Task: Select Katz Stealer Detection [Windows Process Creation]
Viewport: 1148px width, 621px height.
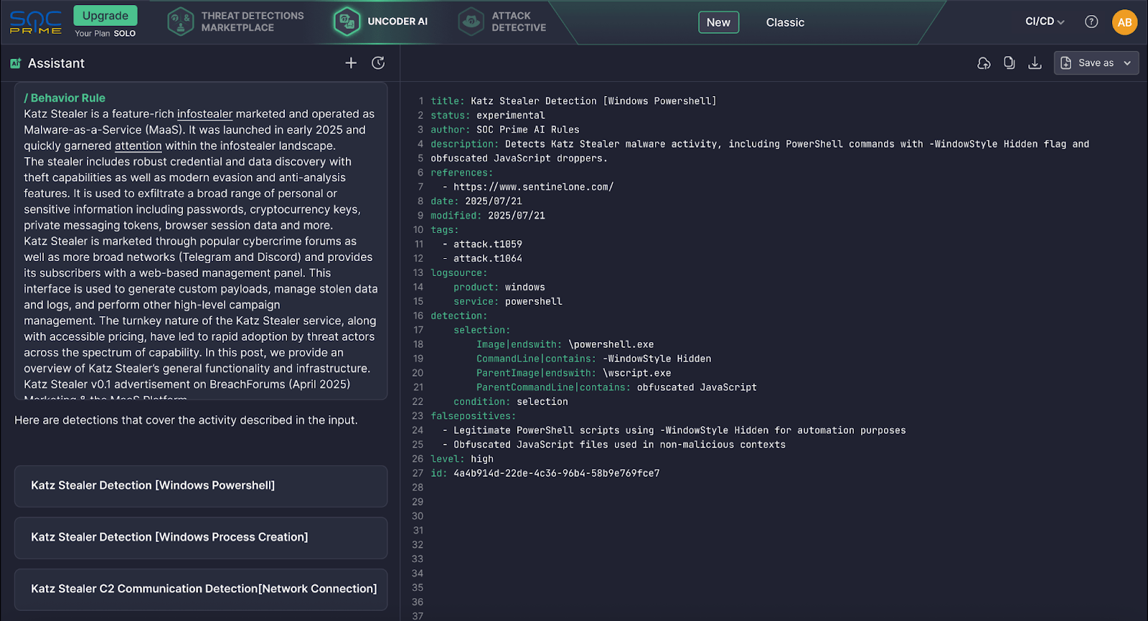Action: pos(201,537)
